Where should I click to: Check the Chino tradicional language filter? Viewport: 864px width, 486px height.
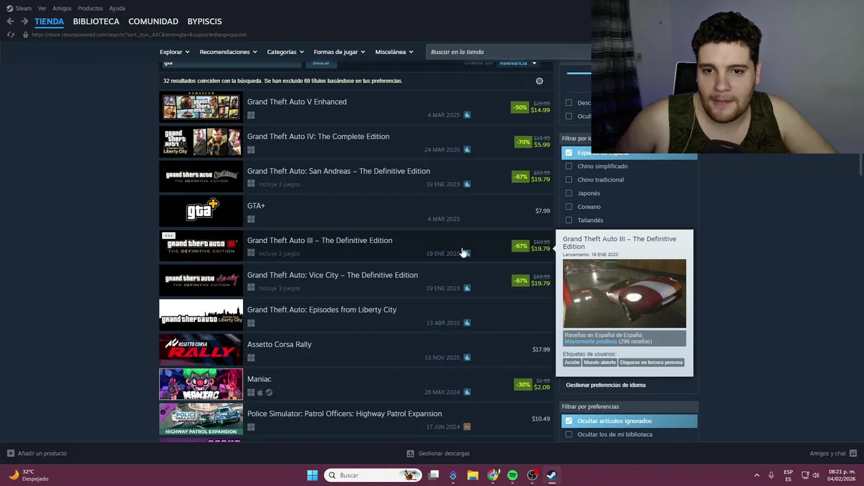click(x=568, y=180)
